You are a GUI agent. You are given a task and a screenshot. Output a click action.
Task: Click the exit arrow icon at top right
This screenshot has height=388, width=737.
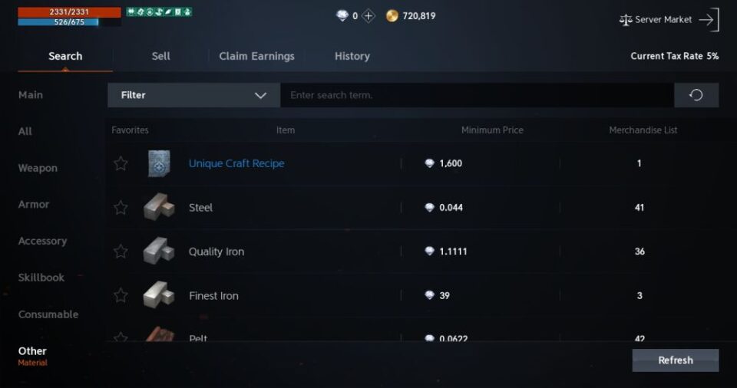point(709,19)
